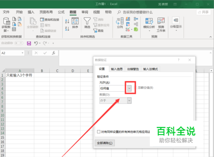The width and height of the screenshot is (214, 157).
Task: Open Customize Quick Access Toolbar dropdown
Action: click(x=53, y=43)
